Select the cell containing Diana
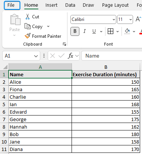This screenshot has width=142, height=154. point(40,149)
